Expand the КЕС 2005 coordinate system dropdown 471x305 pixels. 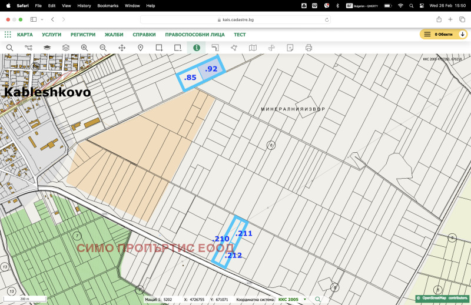[x=305, y=299]
